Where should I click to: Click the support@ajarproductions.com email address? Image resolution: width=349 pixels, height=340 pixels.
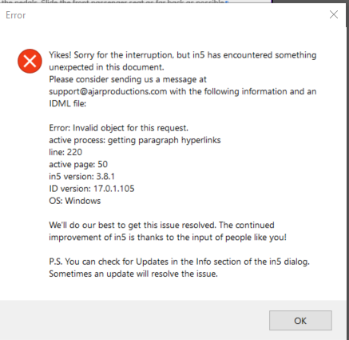pyautogui.click(x=108, y=91)
